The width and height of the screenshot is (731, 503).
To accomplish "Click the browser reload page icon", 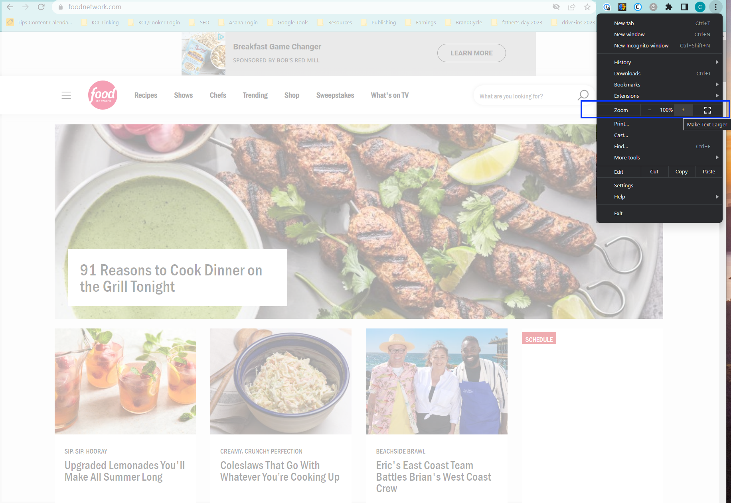I will (41, 7).
